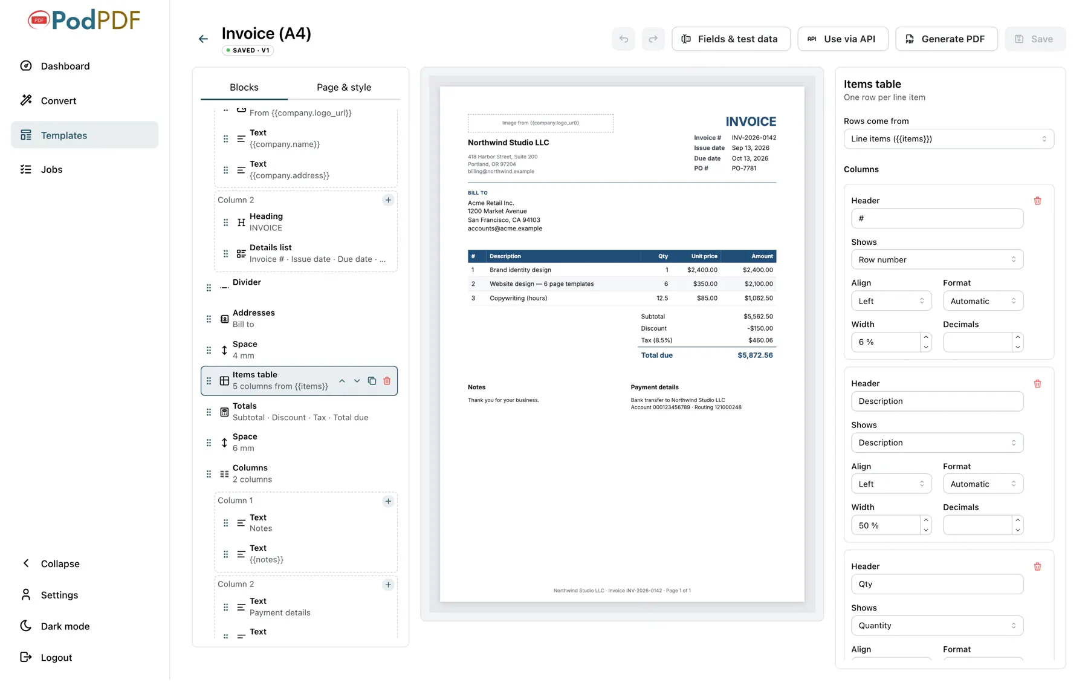Open Jobs in the sidebar
The image size is (1088, 691).
pyautogui.click(x=85, y=170)
